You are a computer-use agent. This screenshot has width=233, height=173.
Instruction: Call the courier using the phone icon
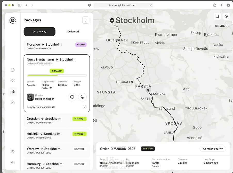[82, 97]
